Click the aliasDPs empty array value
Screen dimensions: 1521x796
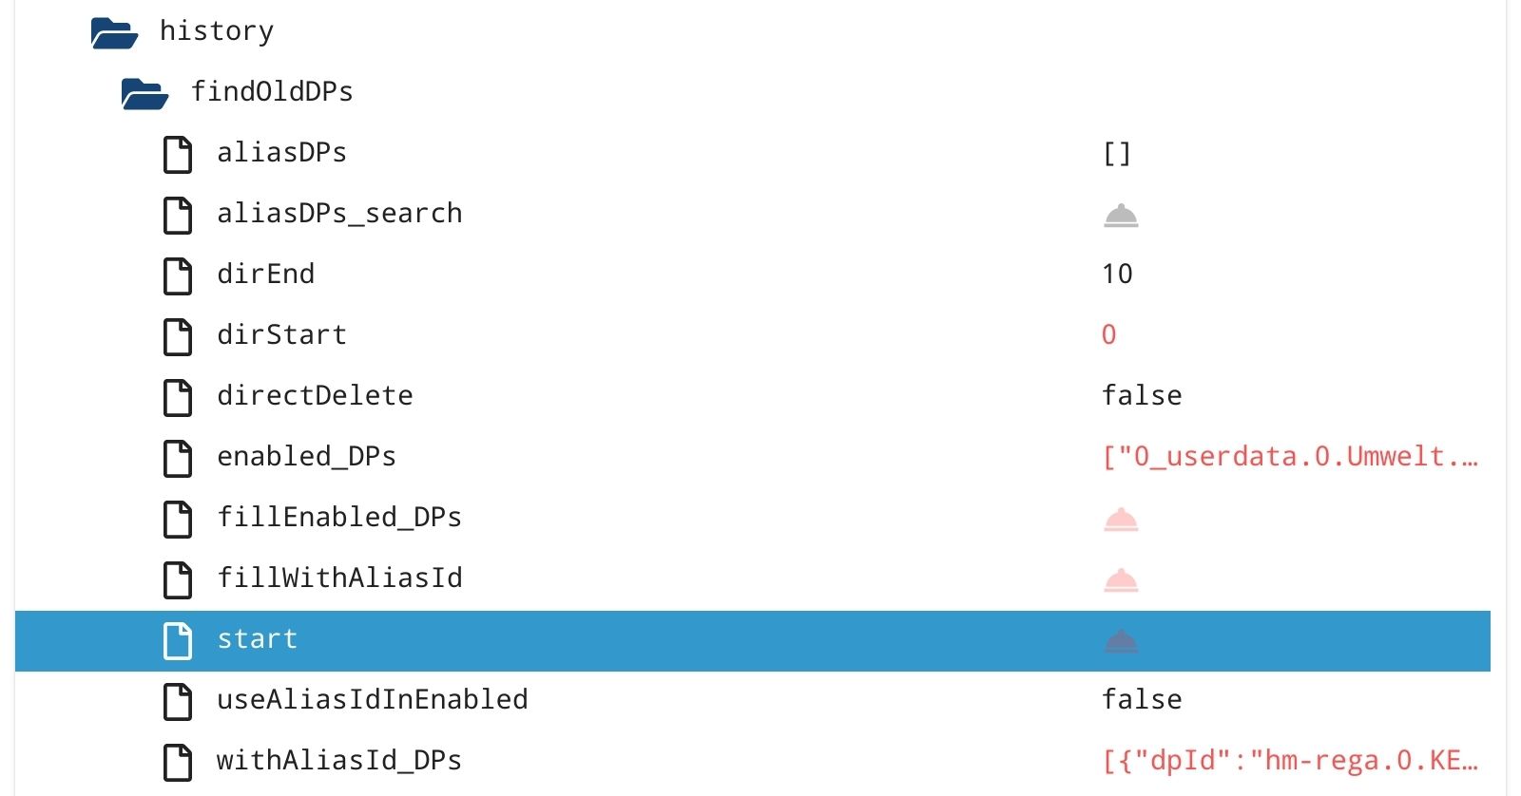pos(1117,154)
